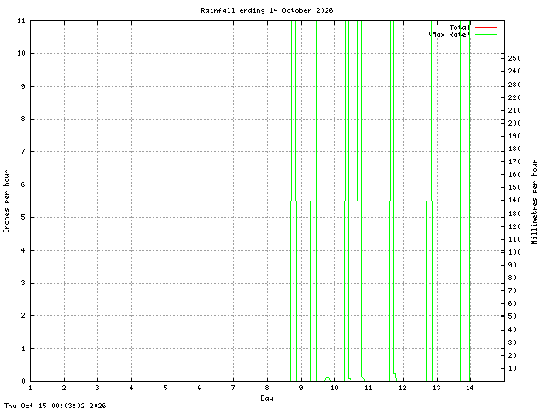Click the x-axis day label 4
This screenshot has height=410, width=546.
coord(131,388)
